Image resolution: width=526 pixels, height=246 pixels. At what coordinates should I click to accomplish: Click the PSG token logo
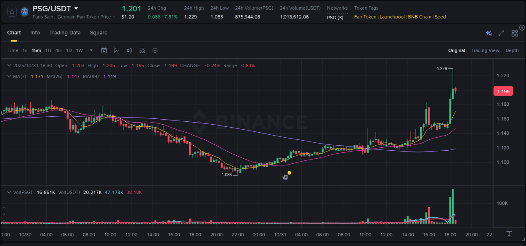coord(24,11)
